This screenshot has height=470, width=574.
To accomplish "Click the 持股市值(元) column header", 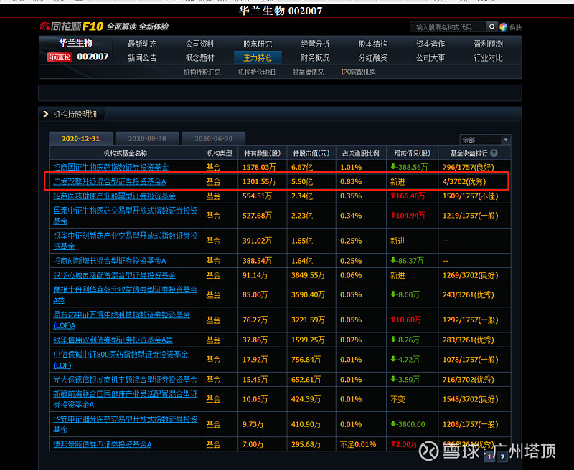I will 311,153.
